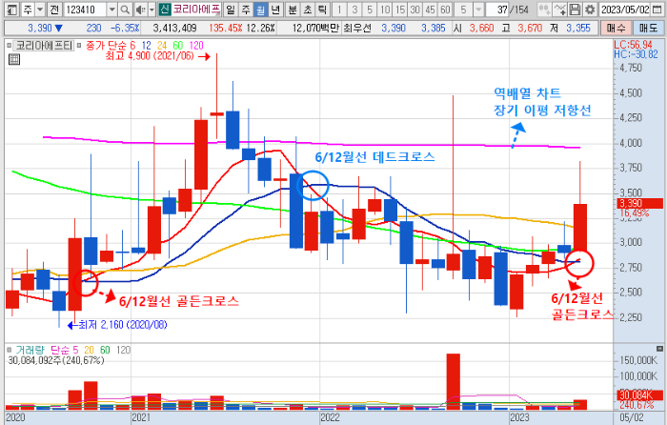The height and width of the screenshot is (425, 667).
Task: Click the 24 moving average period
Action: (162, 46)
